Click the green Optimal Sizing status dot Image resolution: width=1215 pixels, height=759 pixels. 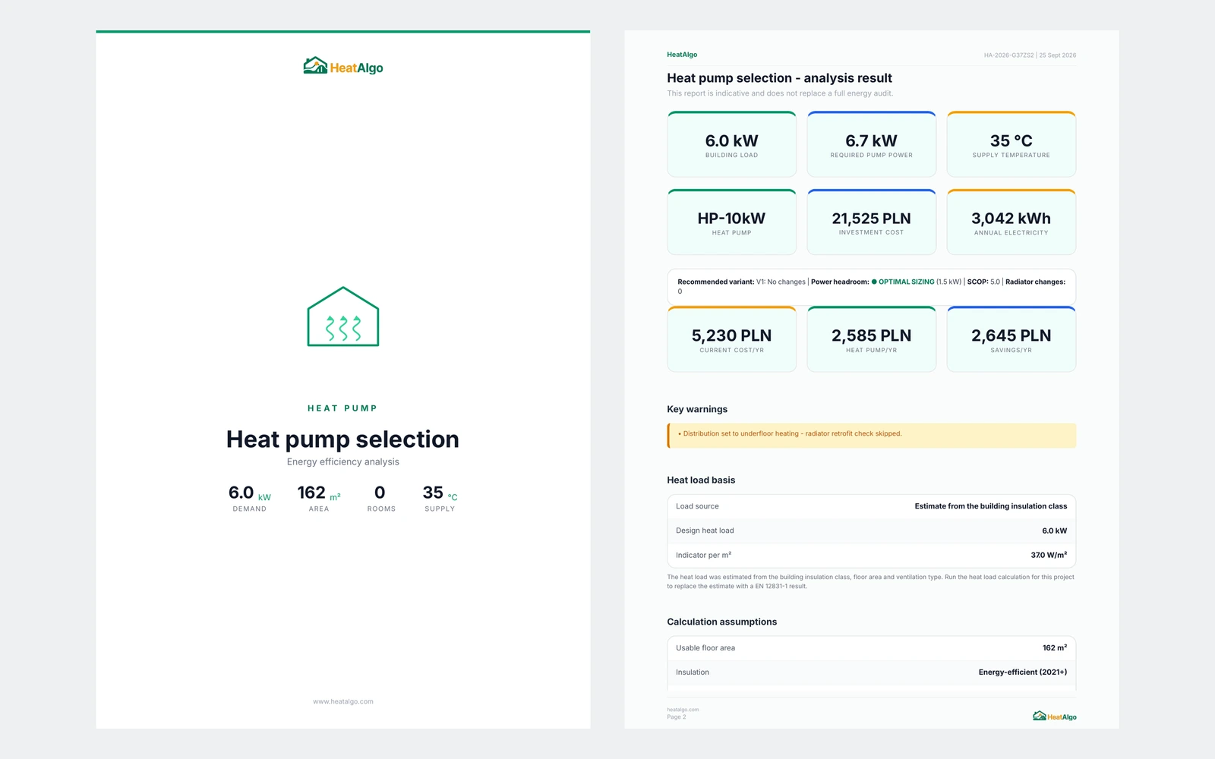(874, 282)
